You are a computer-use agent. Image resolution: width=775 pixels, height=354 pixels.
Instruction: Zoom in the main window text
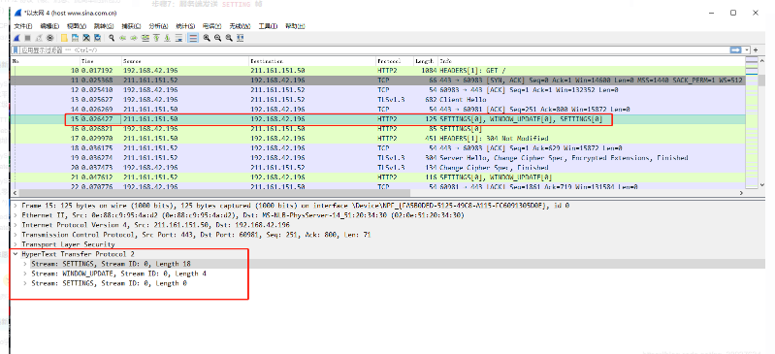coord(207,38)
